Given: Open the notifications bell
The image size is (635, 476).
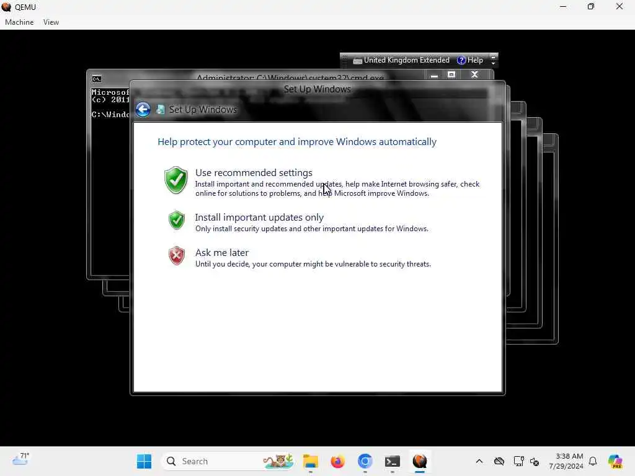Looking at the screenshot, I should [x=593, y=461].
